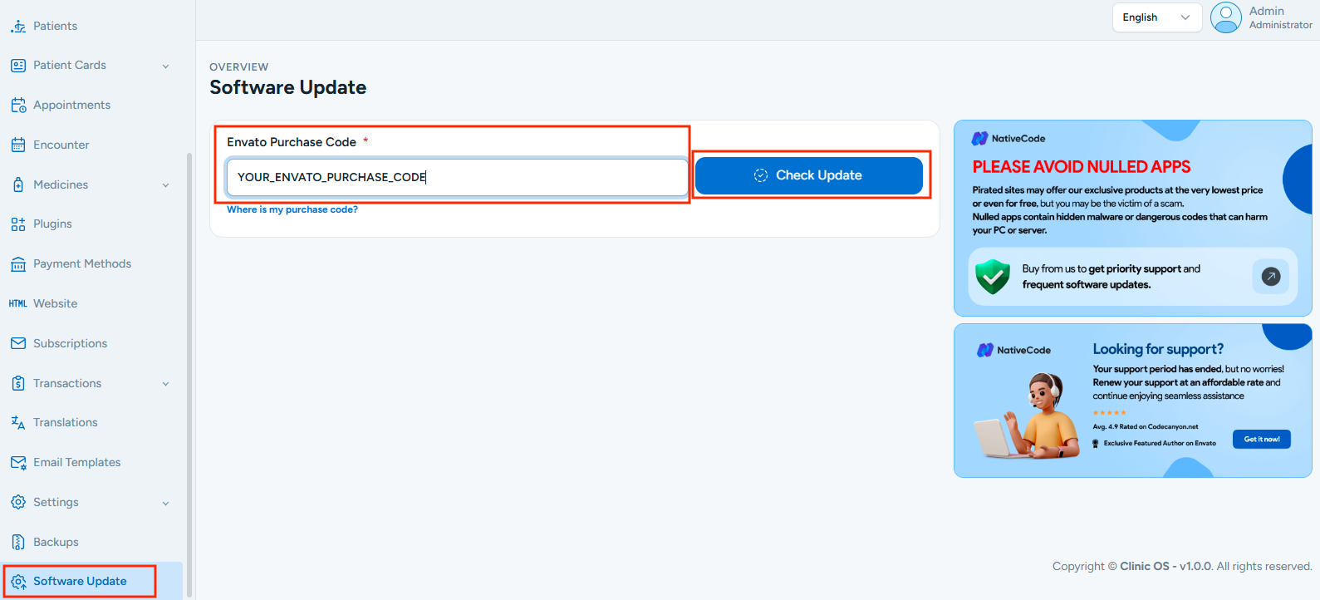Click into the Envato Purchase Code field
The width and height of the screenshot is (1320, 600).
(457, 177)
